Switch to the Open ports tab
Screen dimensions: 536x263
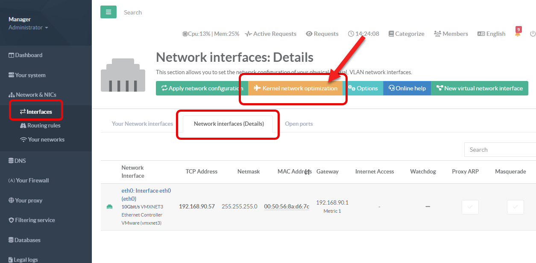pyautogui.click(x=299, y=124)
